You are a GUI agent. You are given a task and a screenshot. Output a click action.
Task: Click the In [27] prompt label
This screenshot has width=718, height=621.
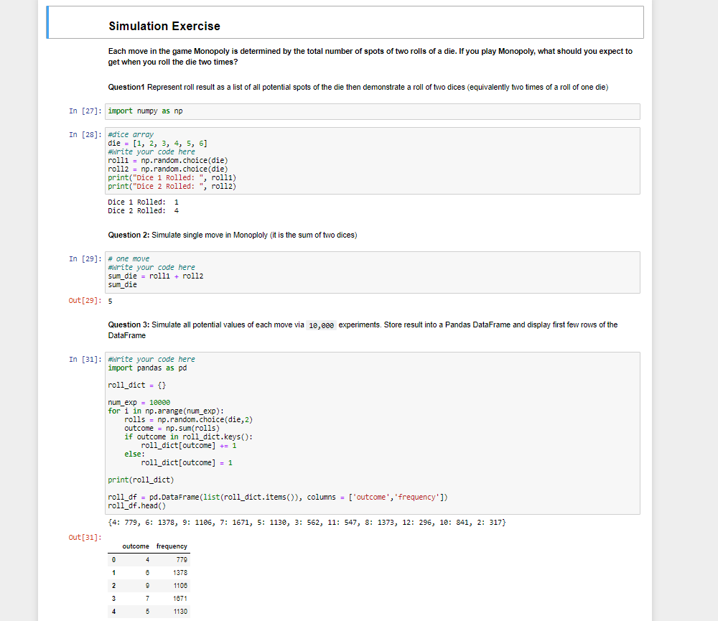click(x=85, y=111)
